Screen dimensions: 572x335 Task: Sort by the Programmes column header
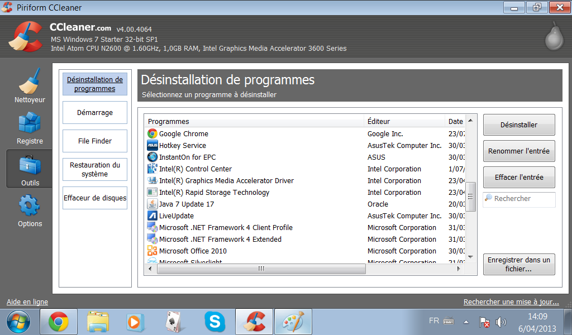pyautogui.click(x=254, y=121)
